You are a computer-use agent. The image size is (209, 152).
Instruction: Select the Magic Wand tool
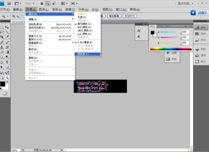tap(7, 32)
